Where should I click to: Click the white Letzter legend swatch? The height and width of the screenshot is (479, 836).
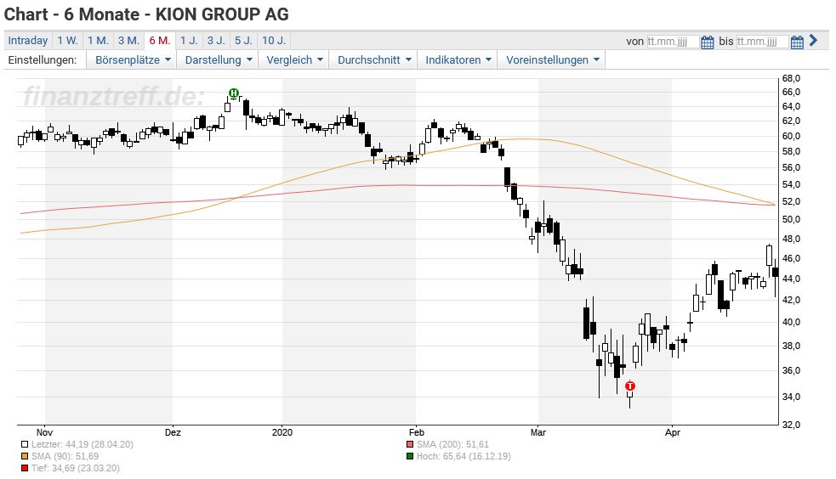pyautogui.click(x=25, y=444)
